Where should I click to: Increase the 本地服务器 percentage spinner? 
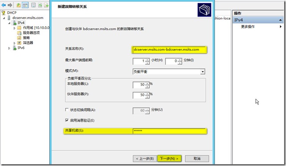pyautogui.click(x=147, y=83)
